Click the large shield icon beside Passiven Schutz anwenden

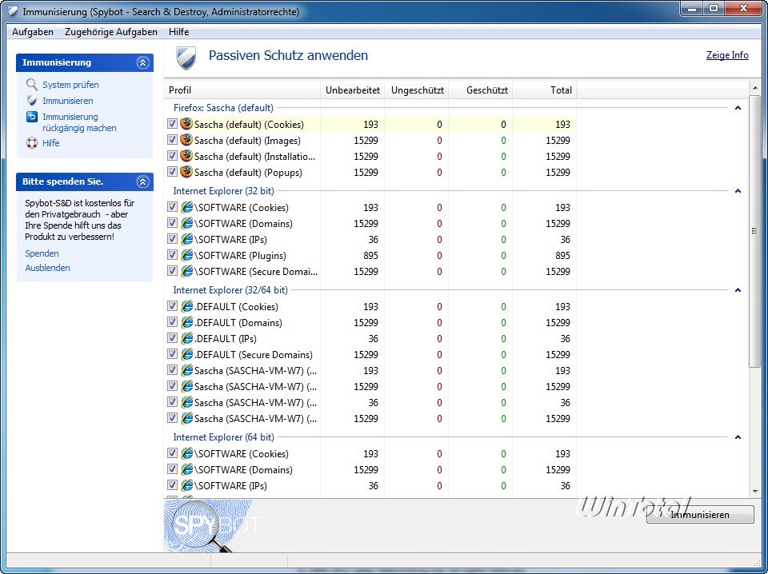pos(186,58)
